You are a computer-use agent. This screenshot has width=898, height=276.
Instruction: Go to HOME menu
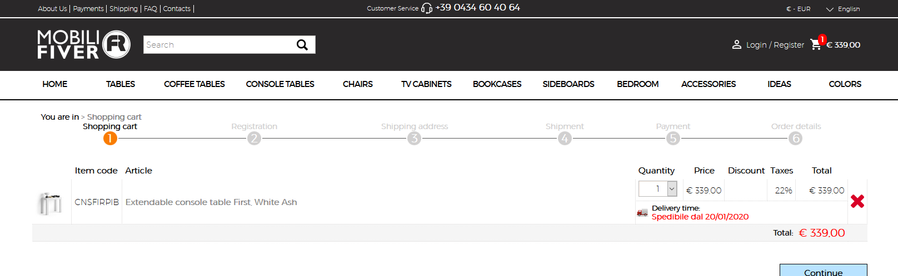(x=55, y=84)
